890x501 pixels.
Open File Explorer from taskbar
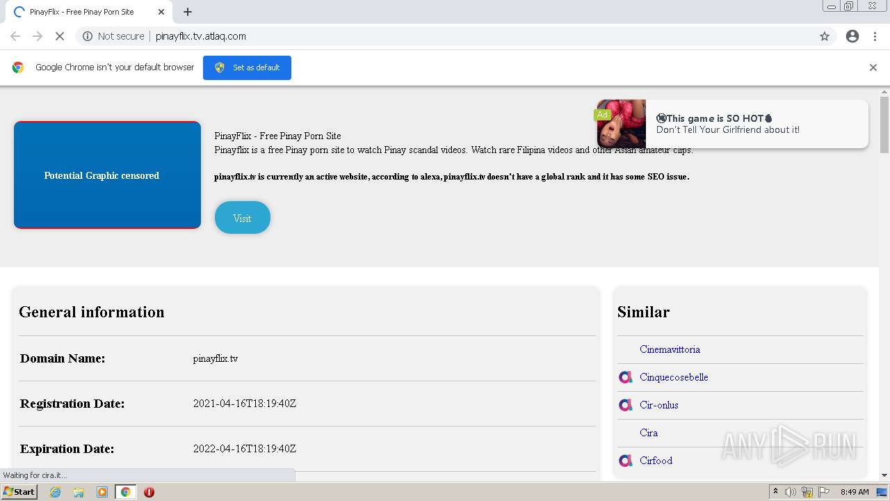79,492
